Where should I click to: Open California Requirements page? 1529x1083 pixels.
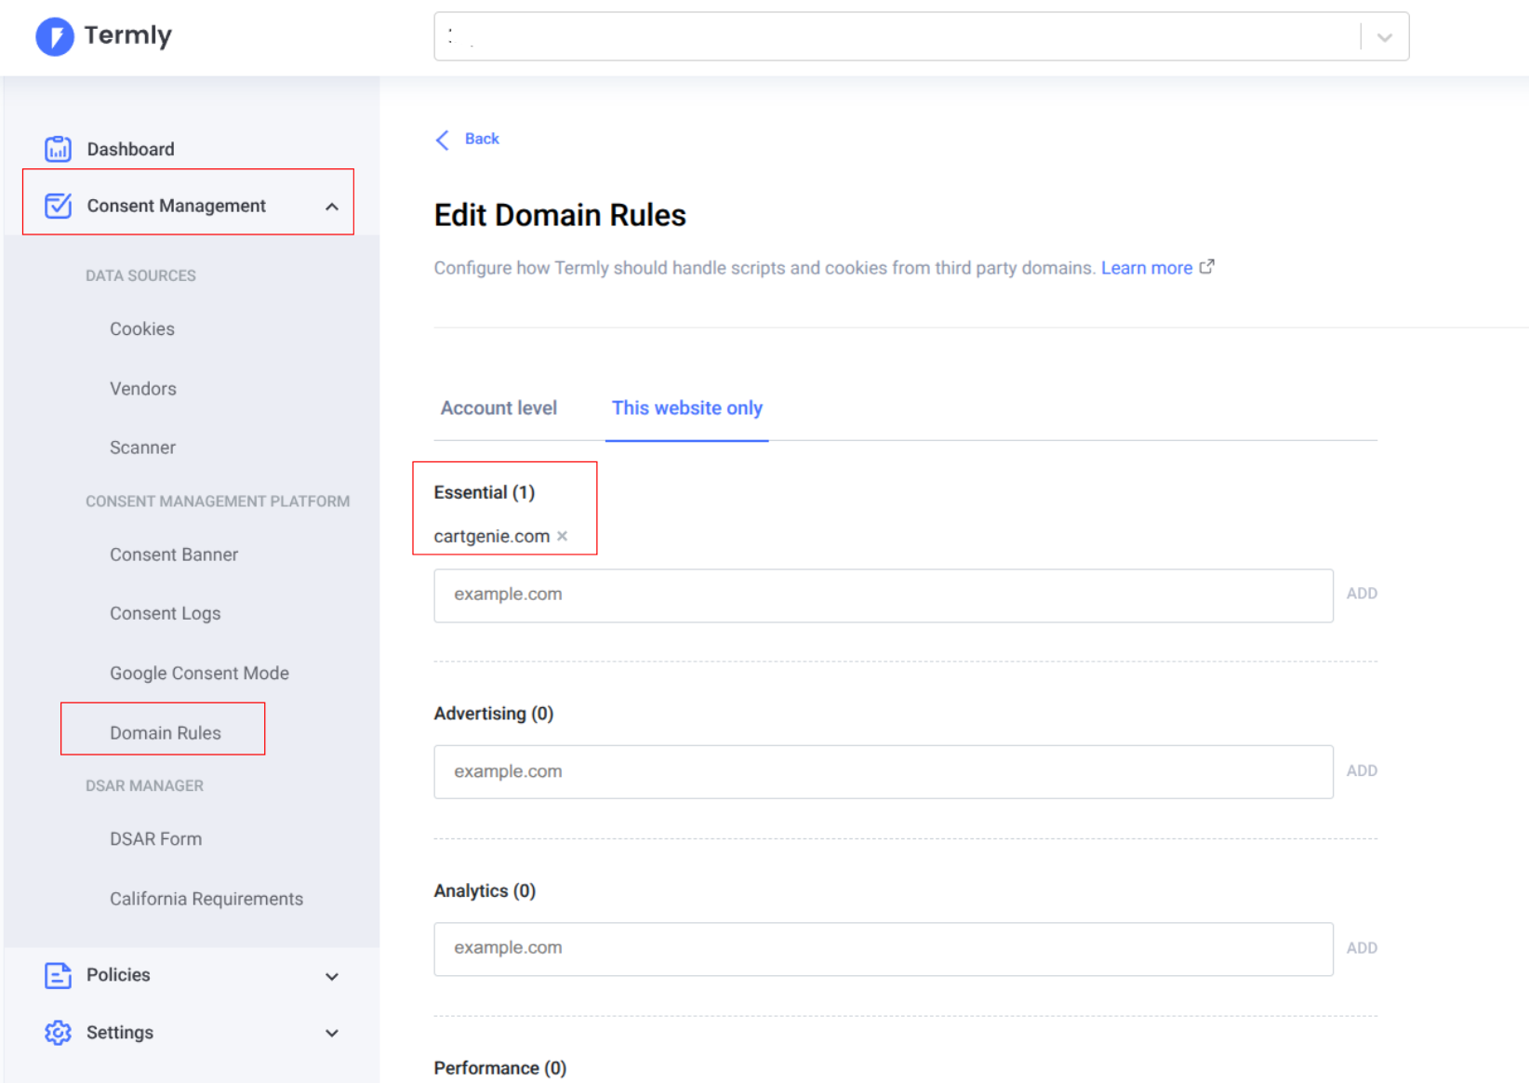(x=206, y=899)
